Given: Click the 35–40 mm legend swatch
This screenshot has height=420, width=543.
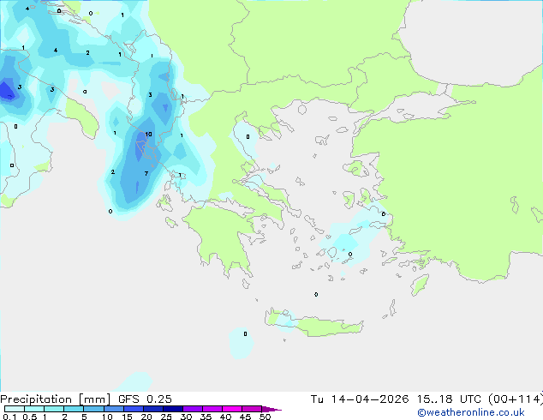Looking at the screenshot, I should pyautogui.click(x=212, y=409).
